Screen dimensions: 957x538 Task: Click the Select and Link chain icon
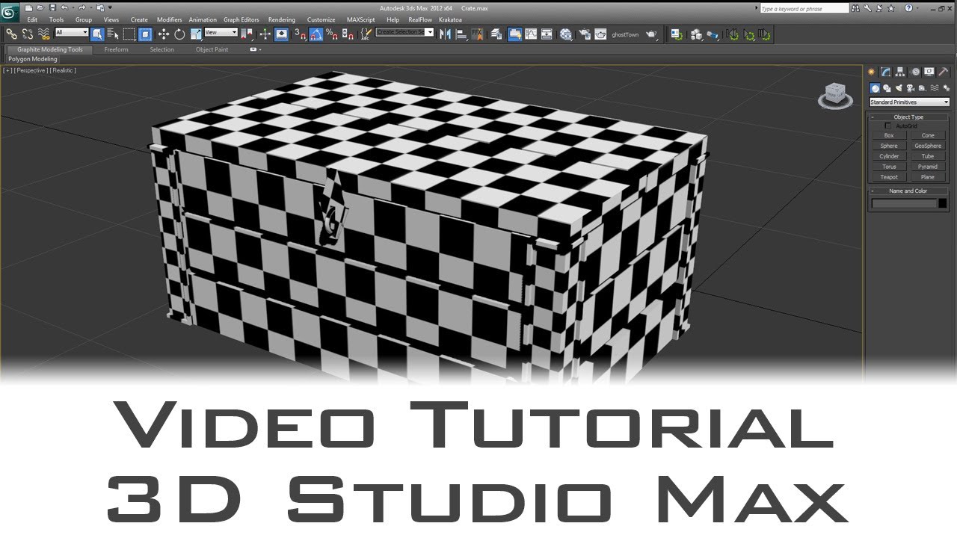pyautogui.click(x=11, y=34)
